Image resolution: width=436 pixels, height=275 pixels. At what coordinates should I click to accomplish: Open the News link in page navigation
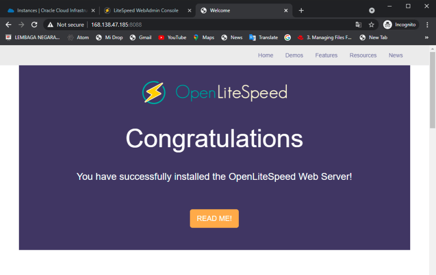(396, 55)
